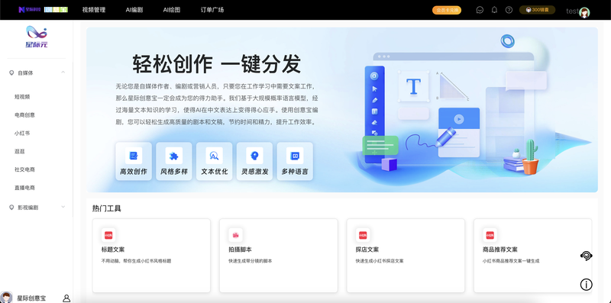611x303 pixels.
Task: Click the 300锦囊 balance button
Action: pos(538,10)
